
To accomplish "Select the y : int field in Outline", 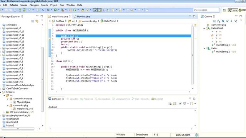I will [x=216, y=35].
